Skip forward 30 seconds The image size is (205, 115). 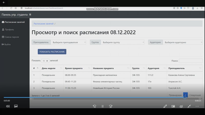pos(111,106)
